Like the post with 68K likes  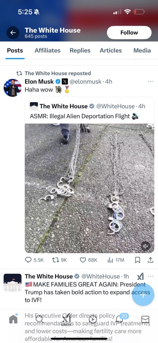click(88, 260)
